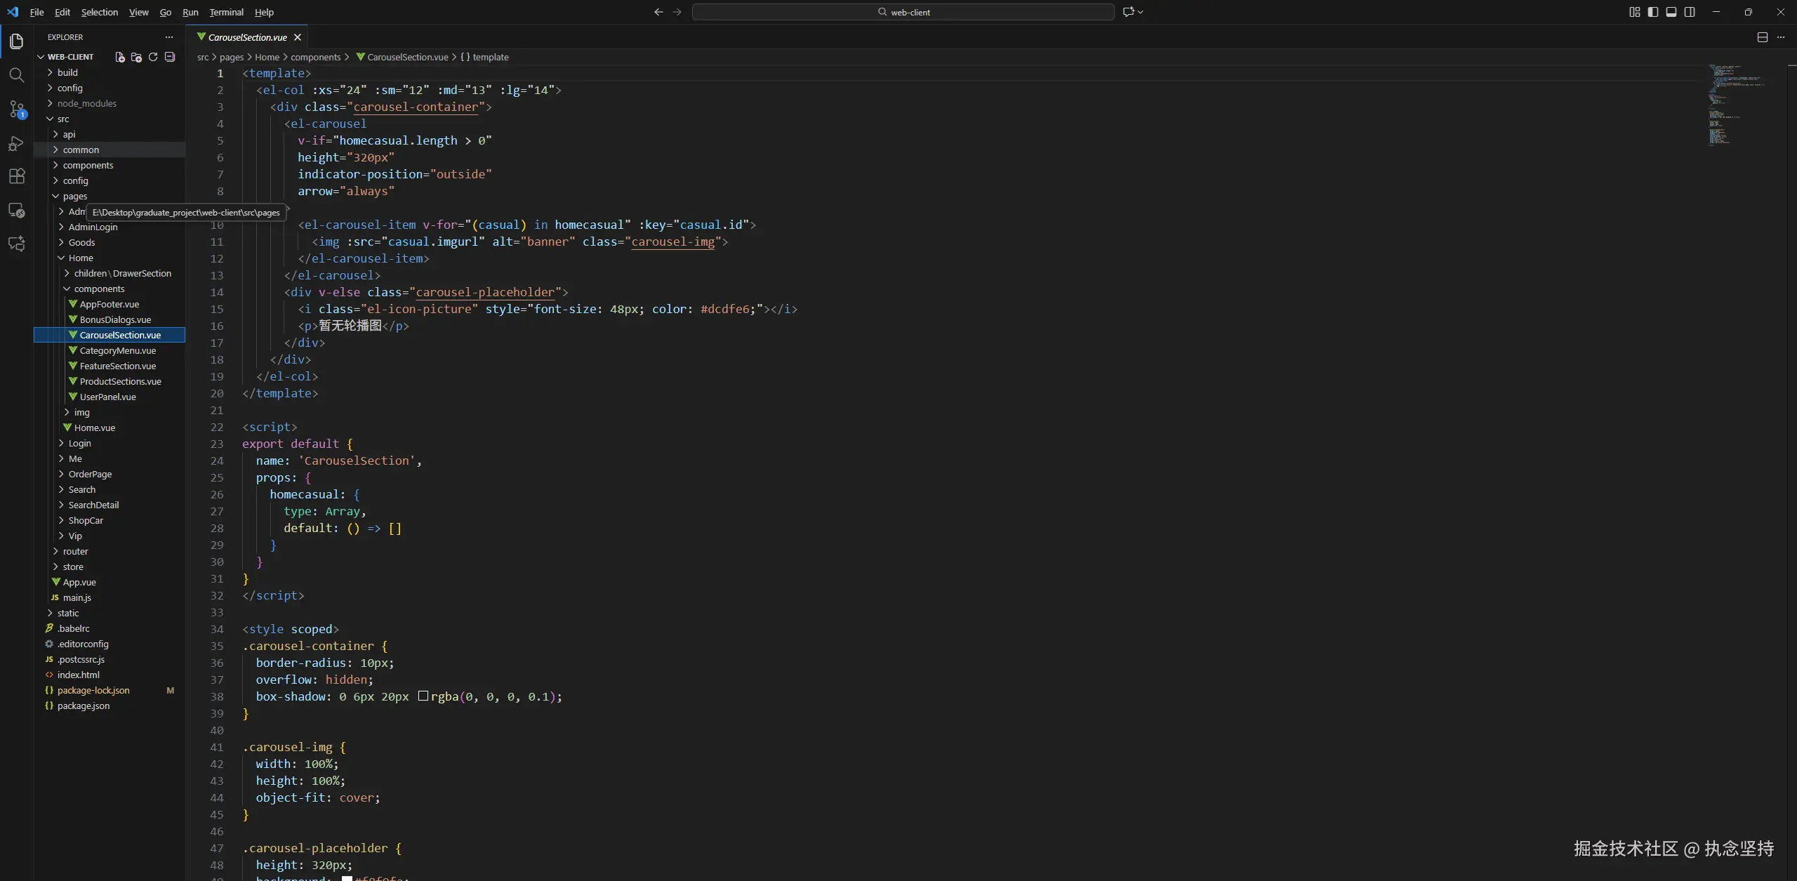Viewport: 1797px width, 881px height.
Task: Open Run and Debug view
Action: coord(16,143)
